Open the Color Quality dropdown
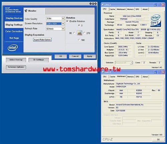Viewport: 167px width, 144px height. point(63,18)
